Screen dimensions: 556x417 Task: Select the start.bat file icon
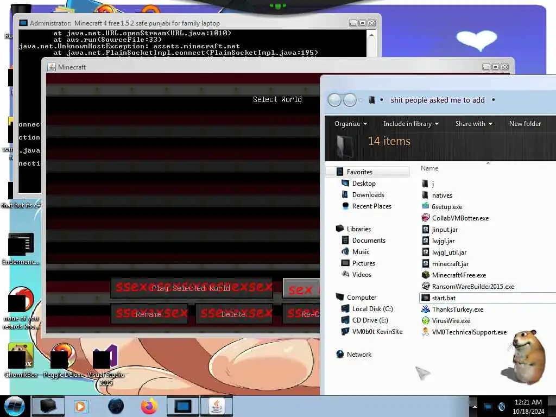pos(425,298)
